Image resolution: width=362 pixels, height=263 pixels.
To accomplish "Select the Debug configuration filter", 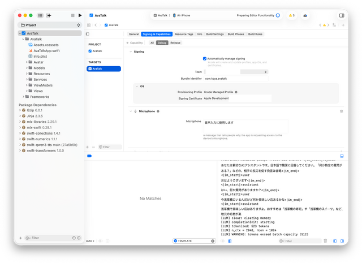I will (x=162, y=42).
